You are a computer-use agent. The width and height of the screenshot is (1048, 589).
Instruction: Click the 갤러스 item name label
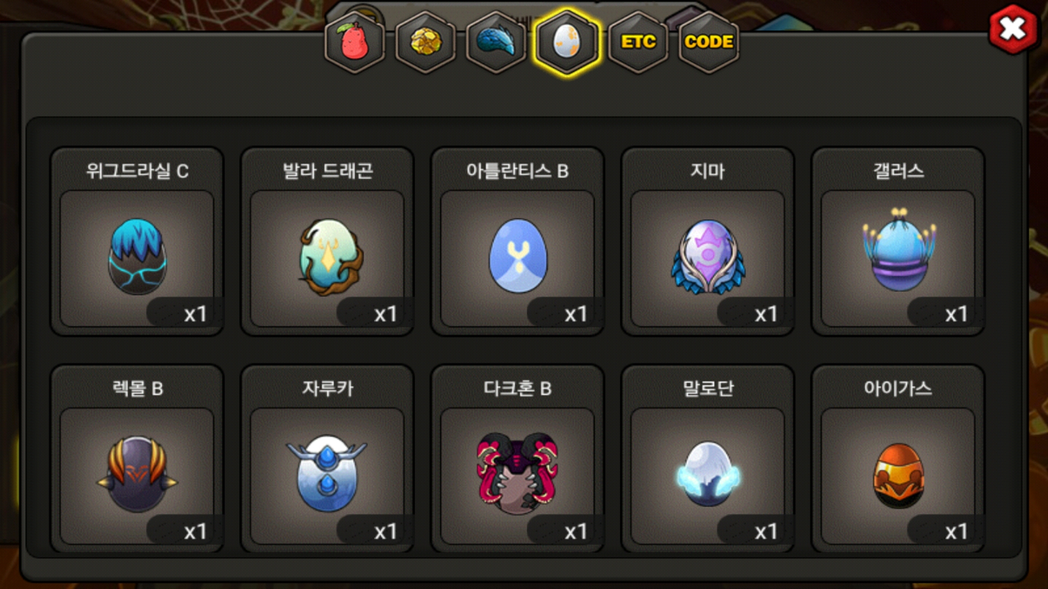pos(898,171)
